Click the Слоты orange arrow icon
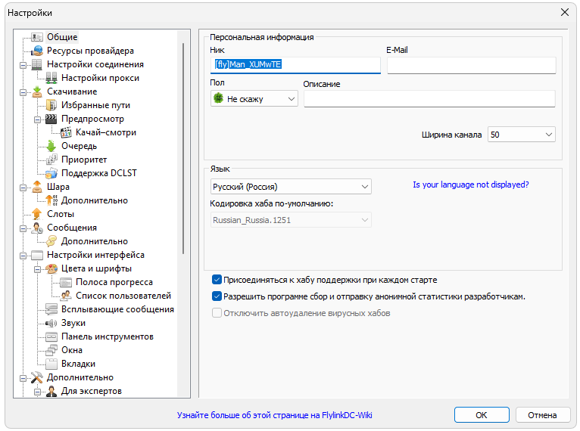The height and width of the screenshot is (431, 580). click(x=37, y=214)
